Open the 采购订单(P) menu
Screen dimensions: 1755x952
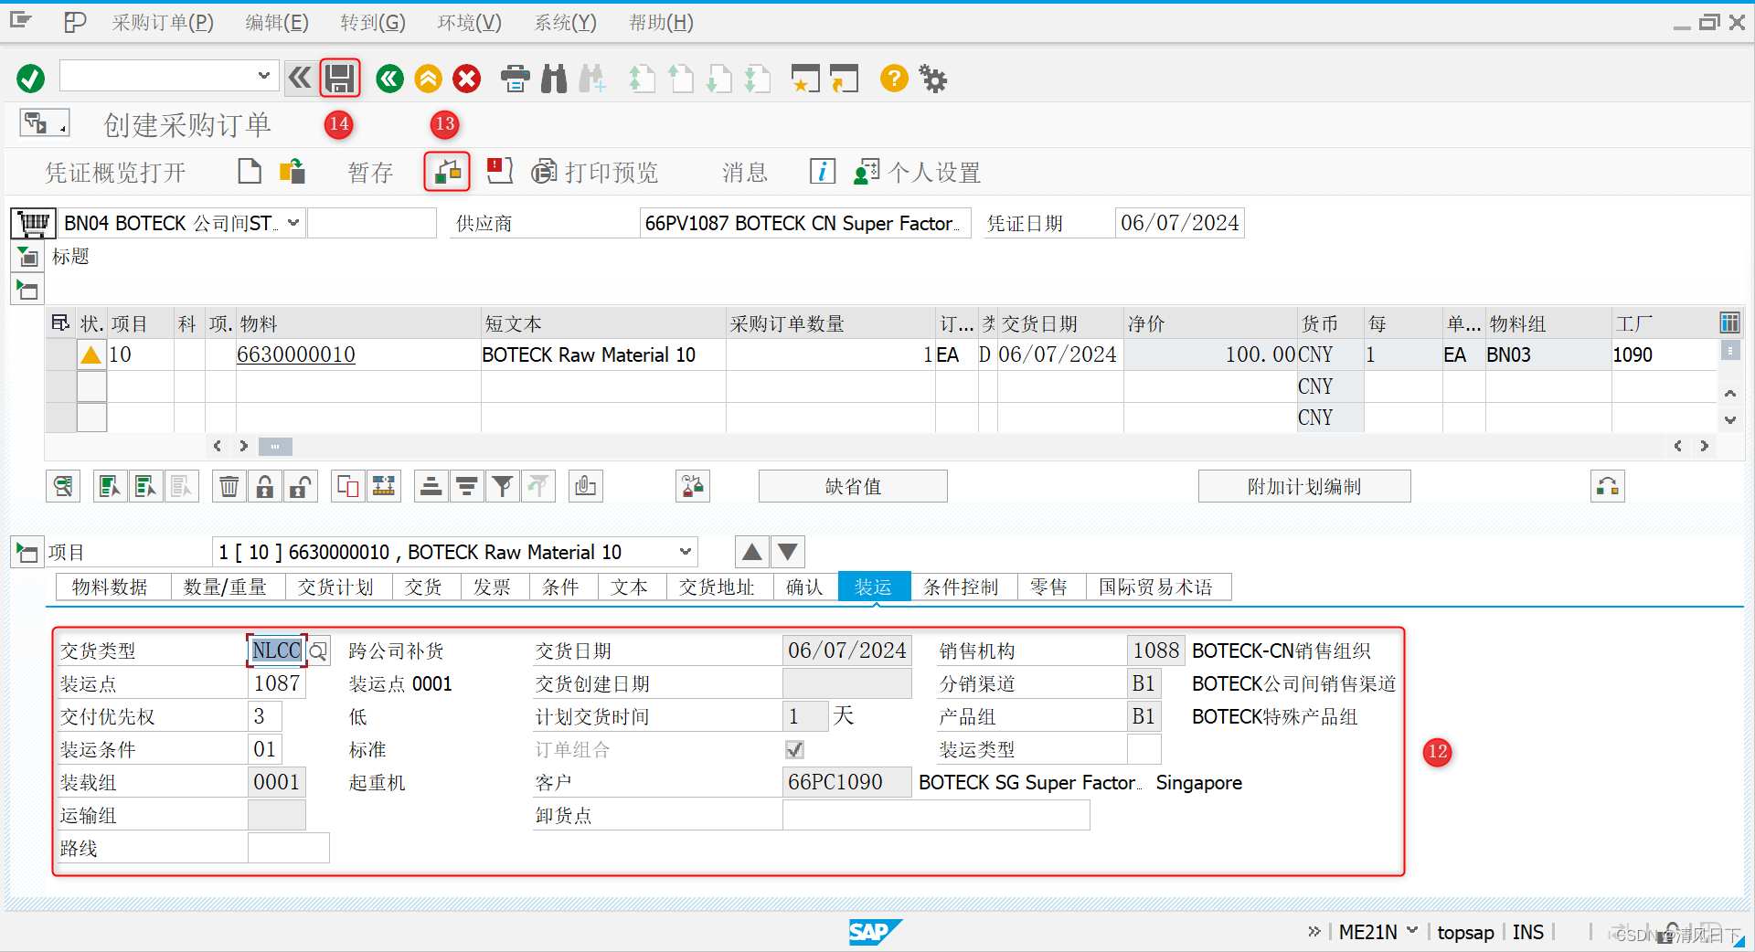[x=163, y=22]
